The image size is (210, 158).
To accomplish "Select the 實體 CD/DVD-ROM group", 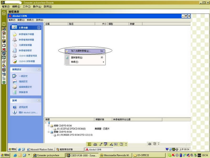I will [63, 132].
